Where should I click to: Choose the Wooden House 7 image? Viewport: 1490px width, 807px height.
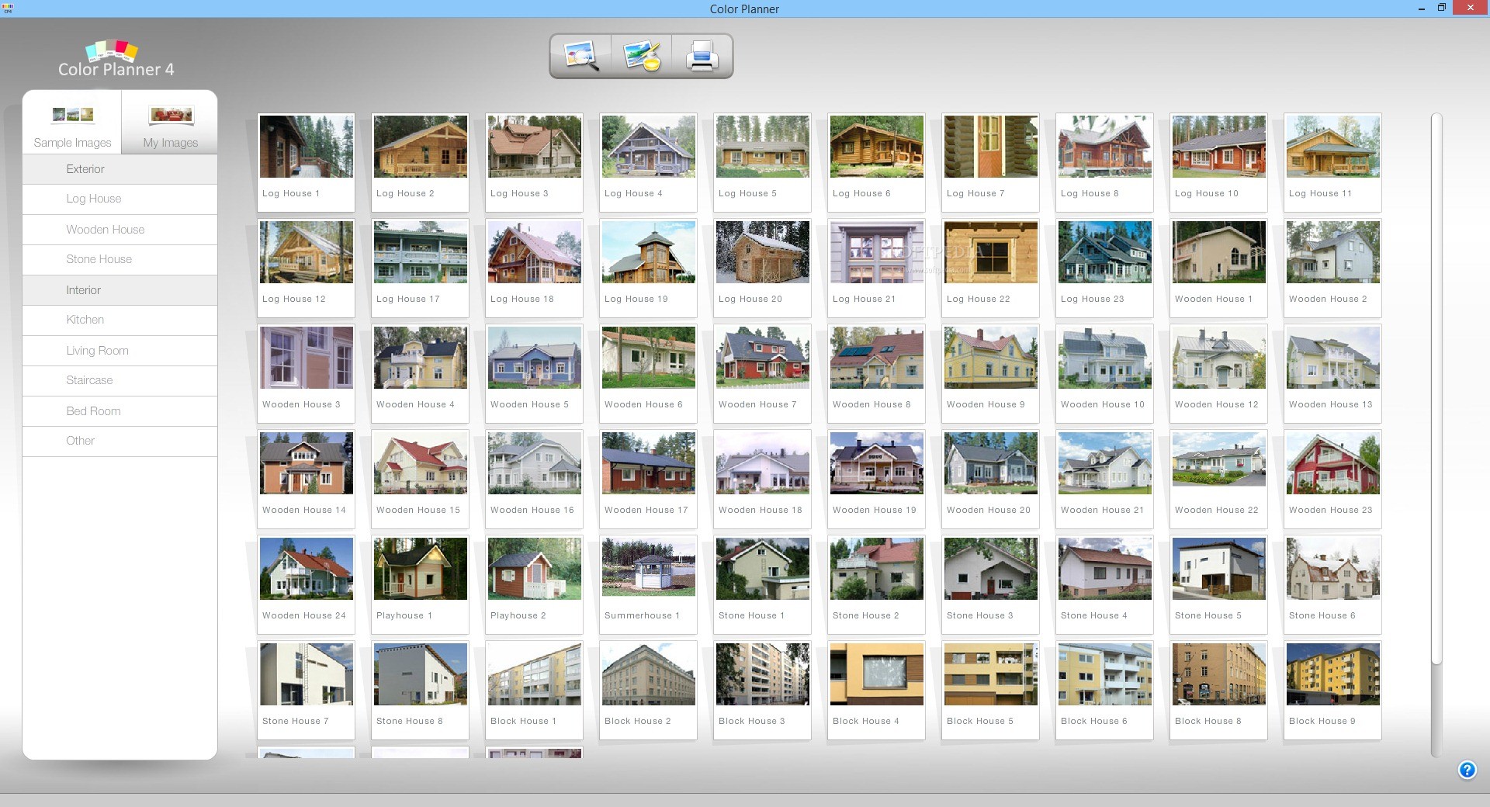click(x=763, y=373)
